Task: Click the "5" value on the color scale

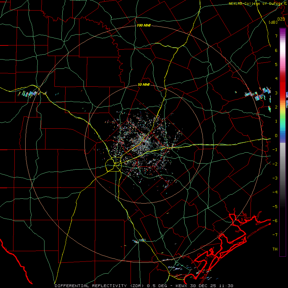Action: (x=276, y=64)
